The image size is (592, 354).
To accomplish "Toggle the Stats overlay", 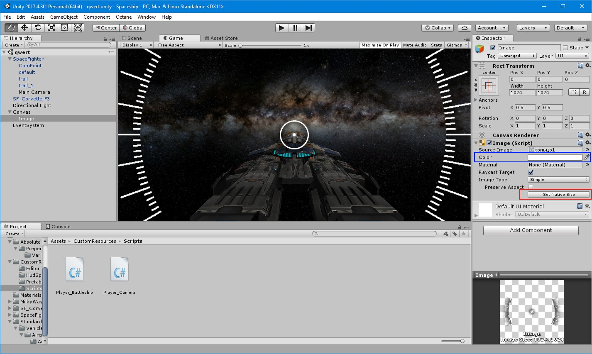I will click(x=436, y=45).
